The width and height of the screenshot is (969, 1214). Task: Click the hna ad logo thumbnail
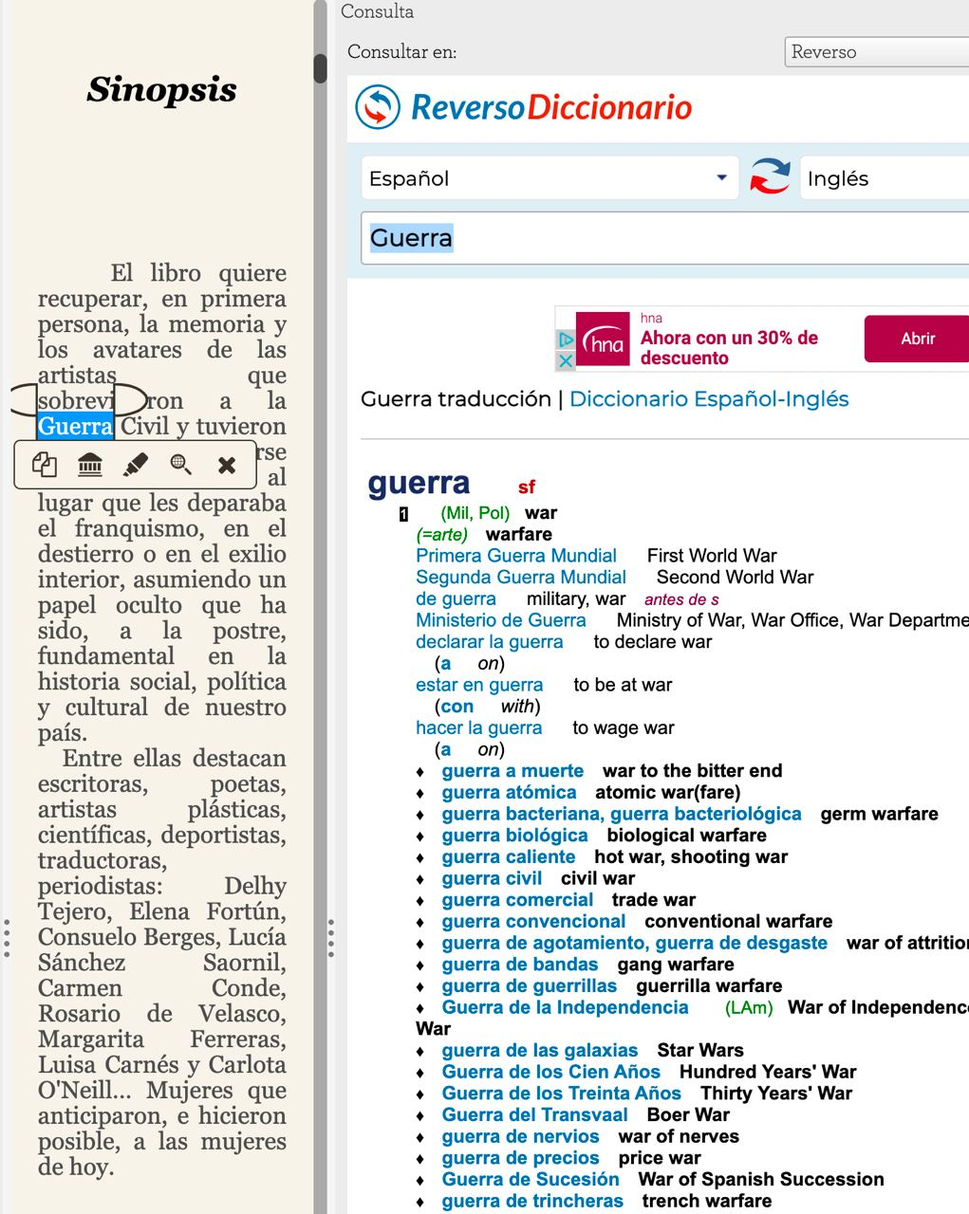click(603, 339)
